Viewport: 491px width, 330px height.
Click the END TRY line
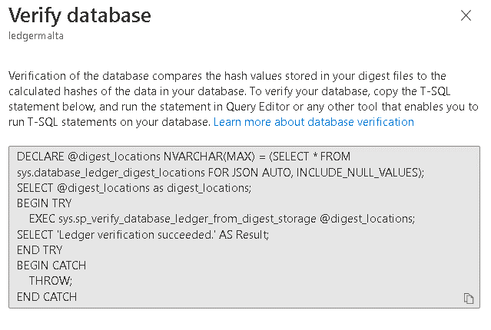40,250
